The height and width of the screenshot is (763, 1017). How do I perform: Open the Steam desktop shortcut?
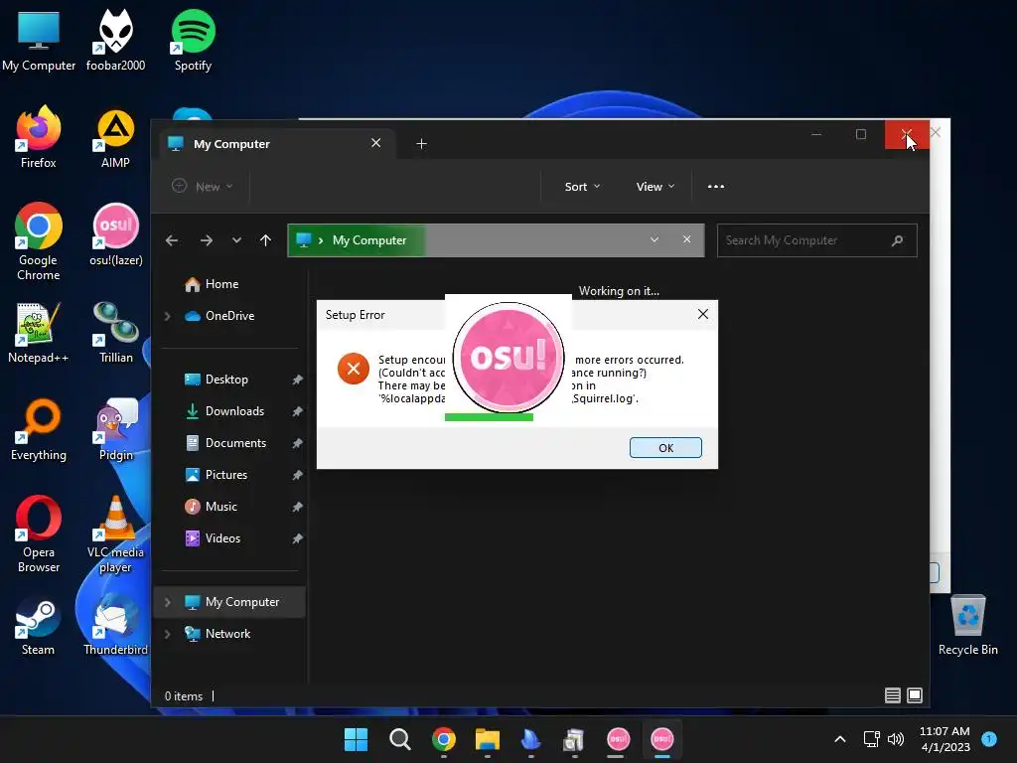pos(39,624)
